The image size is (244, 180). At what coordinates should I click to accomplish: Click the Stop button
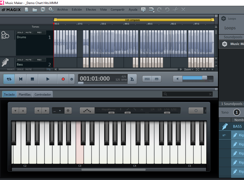pos(32,79)
